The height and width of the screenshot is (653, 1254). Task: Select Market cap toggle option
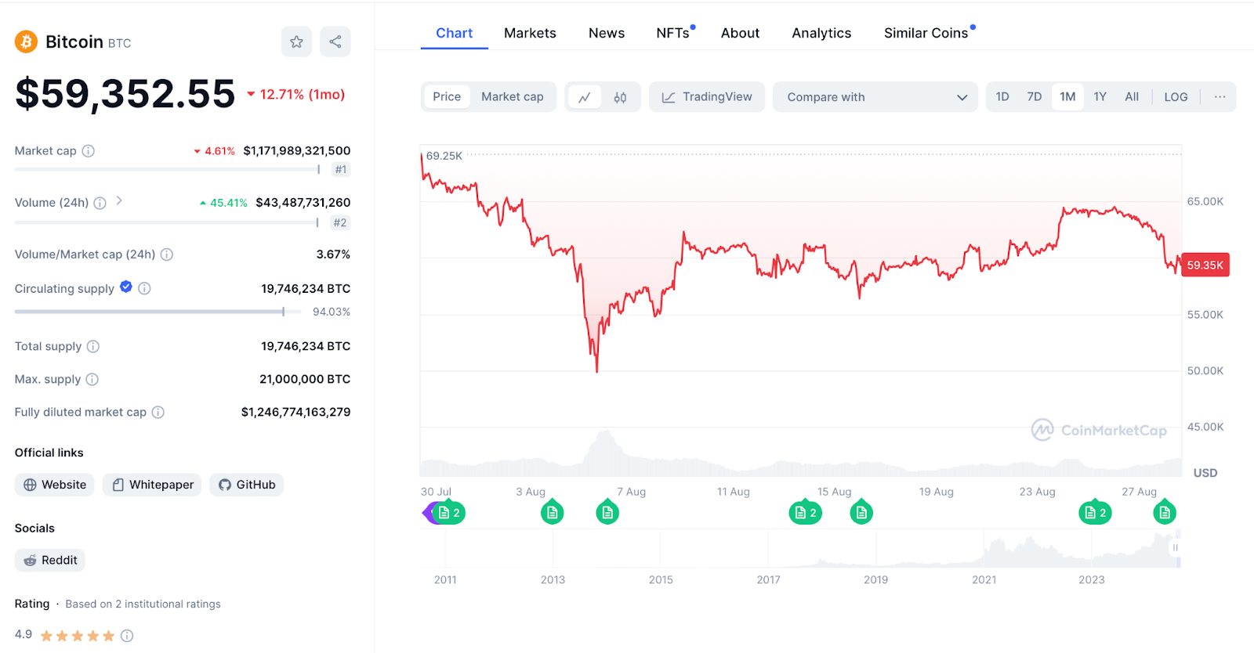(513, 97)
